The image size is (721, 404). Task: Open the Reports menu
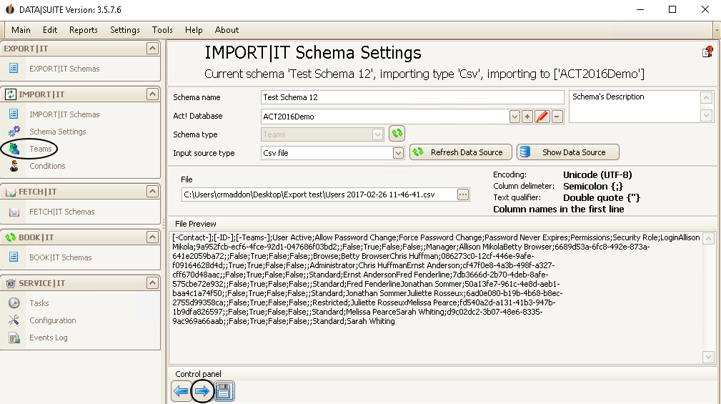(x=83, y=30)
